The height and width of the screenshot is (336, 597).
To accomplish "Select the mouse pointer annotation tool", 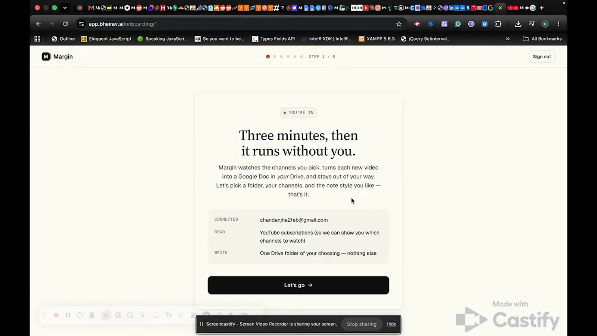I will coord(106,315).
